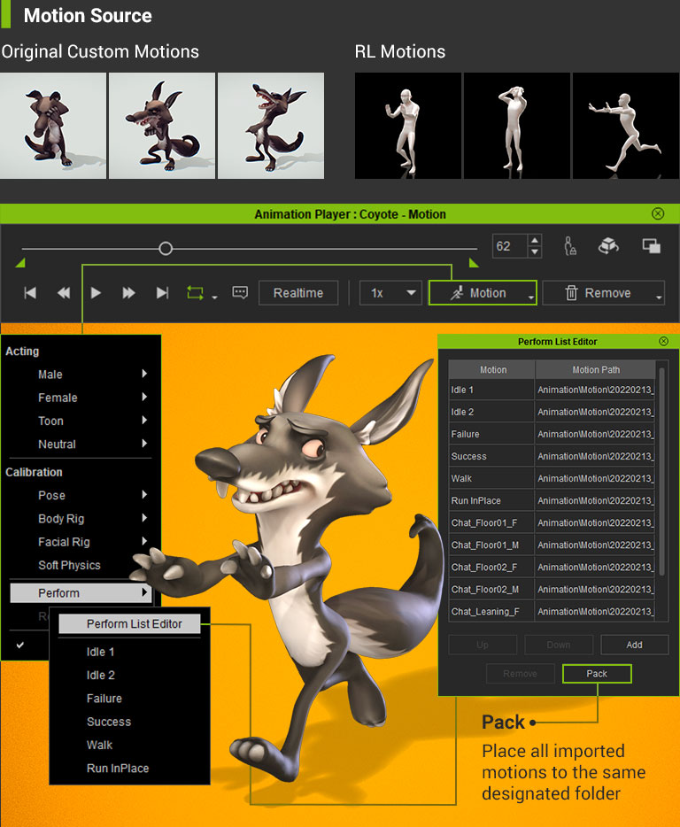Open the Motion dropdown menu
Image resolution: width=680 pixels, height=827 pixels.
(x=483, y=293)
